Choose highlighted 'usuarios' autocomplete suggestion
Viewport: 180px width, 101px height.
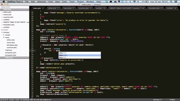[80, 55]
